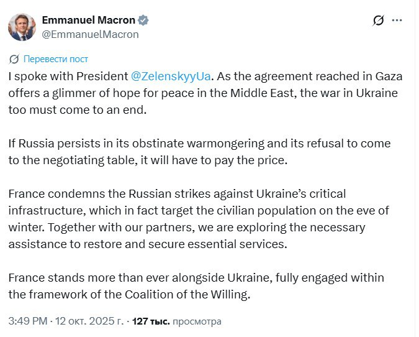Open the @EmmanuelMacron handle link

pos(89,34)
